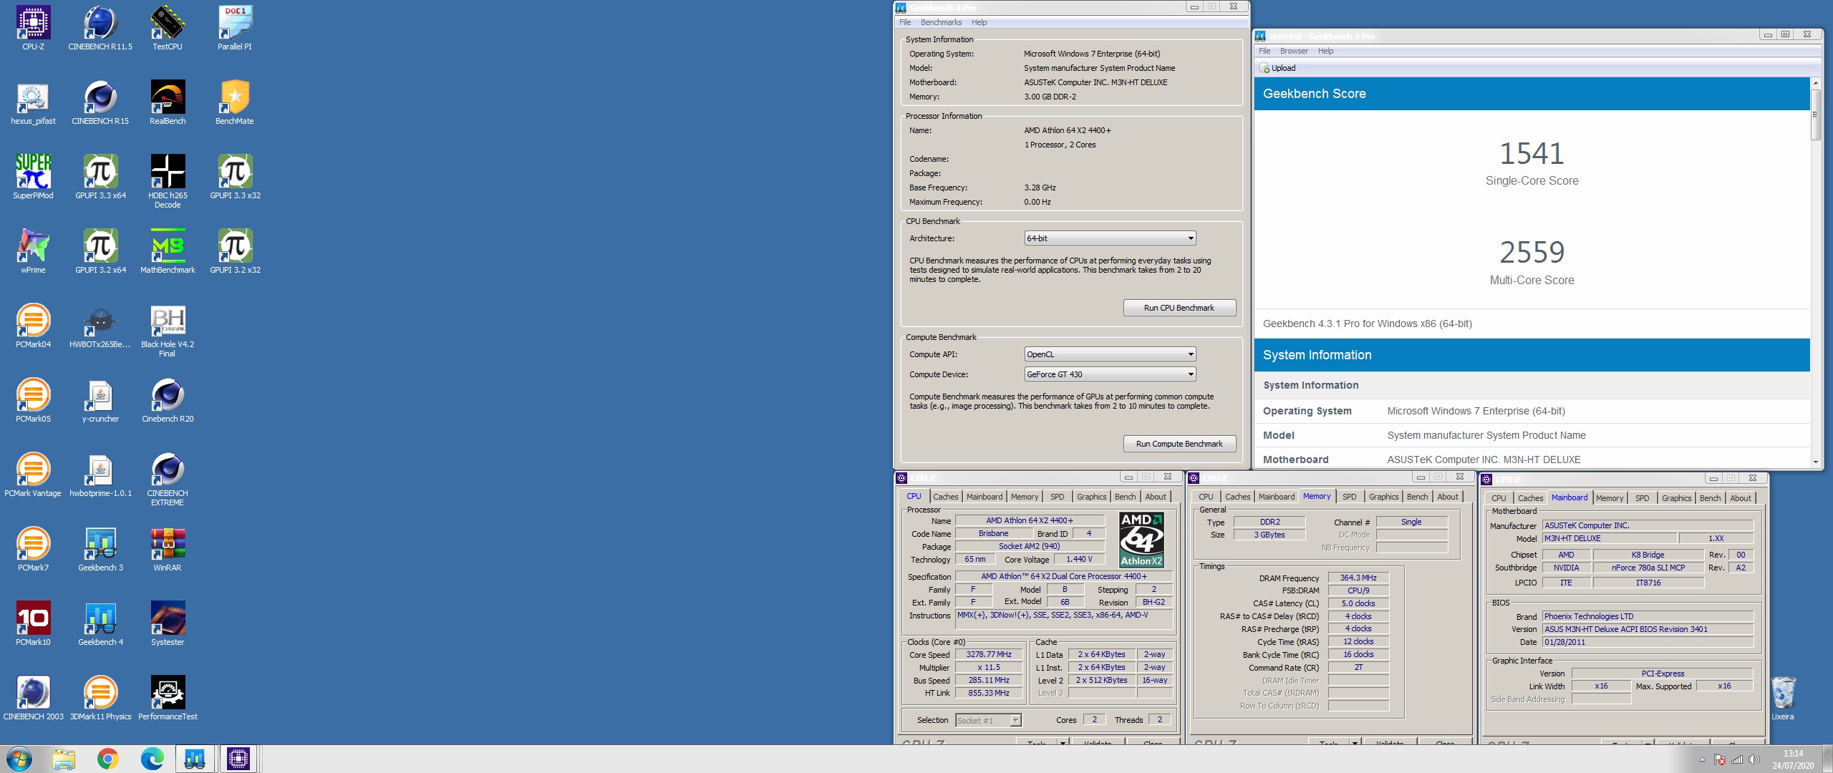Select Bench tab in CPU-Z Mainboard window
1833x773 pixels.
(x=1710, y=498)
